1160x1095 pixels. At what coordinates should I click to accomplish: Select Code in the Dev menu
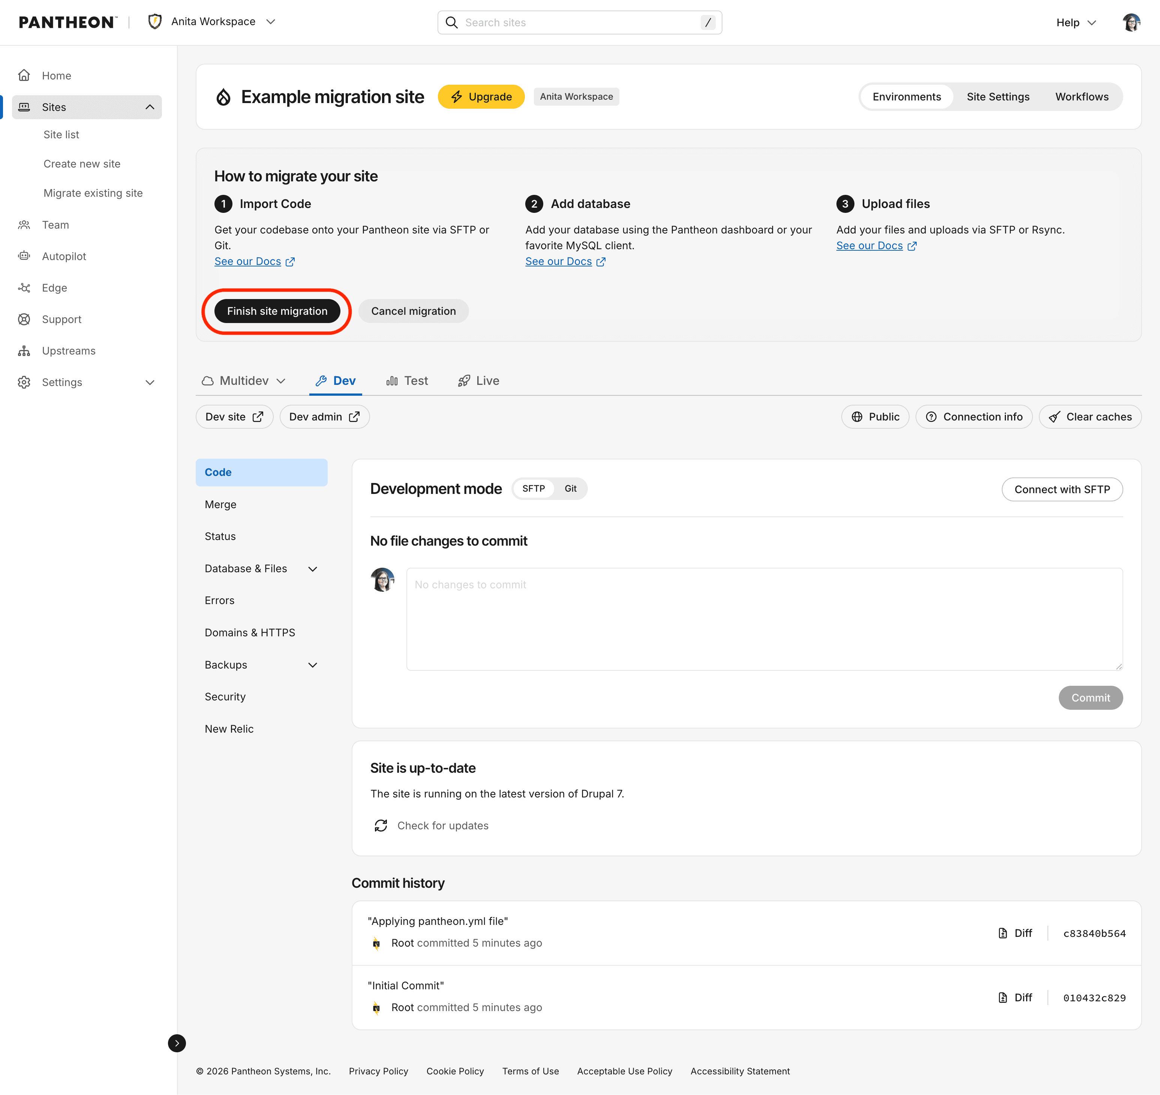(261, 472)
